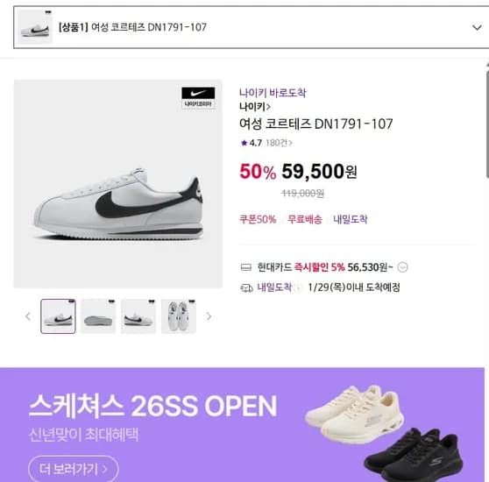489x482 pixels.
Task: Expand Hyundai card discount details arrow
Action: (402, 267)
